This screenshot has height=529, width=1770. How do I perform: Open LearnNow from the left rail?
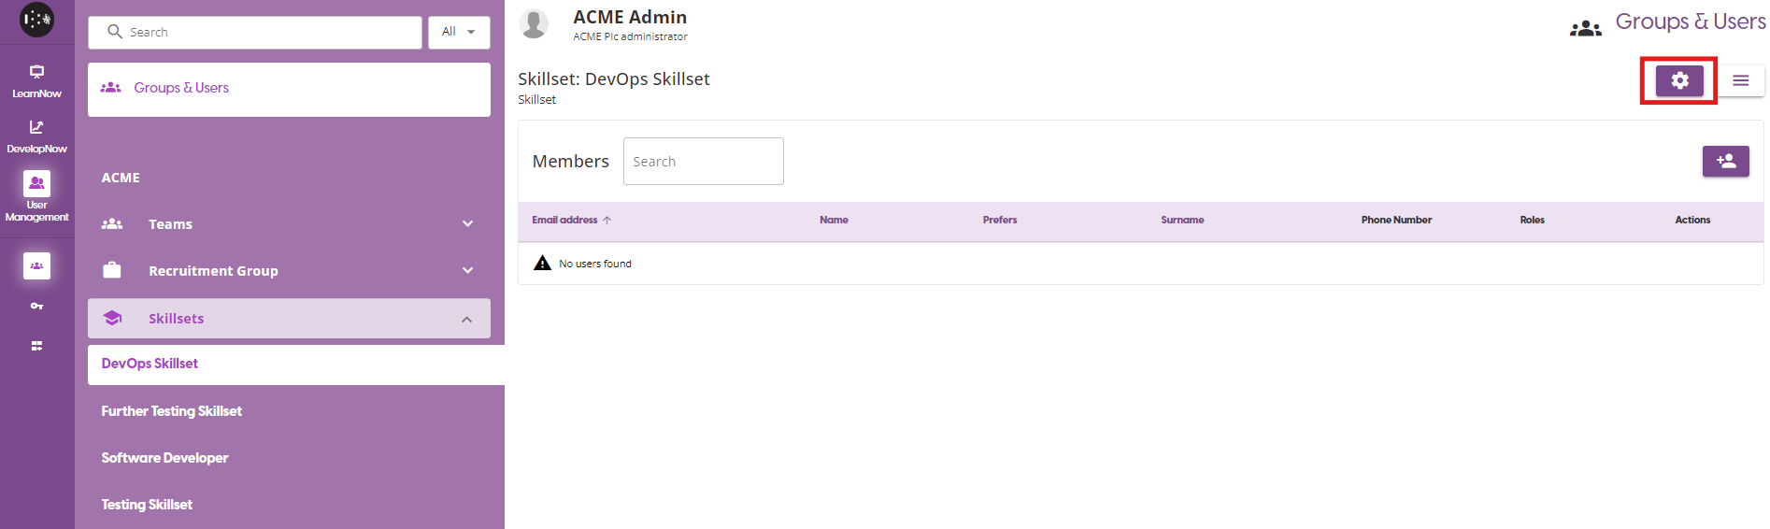(36, 80)
